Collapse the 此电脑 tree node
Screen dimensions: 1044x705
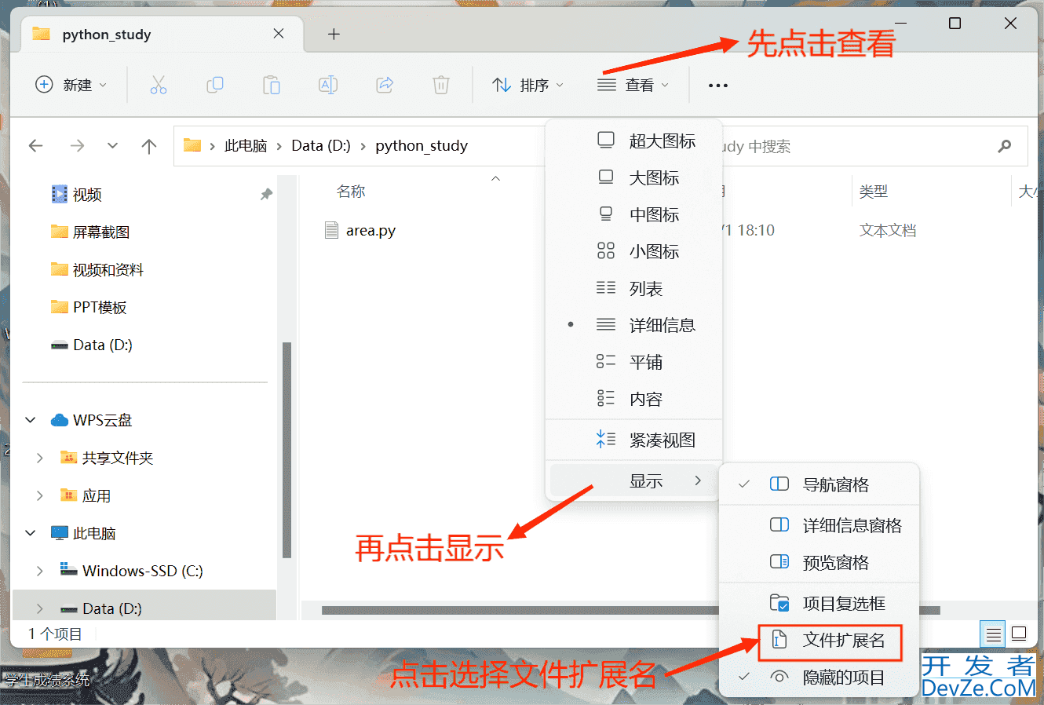(x=31, y=533)
